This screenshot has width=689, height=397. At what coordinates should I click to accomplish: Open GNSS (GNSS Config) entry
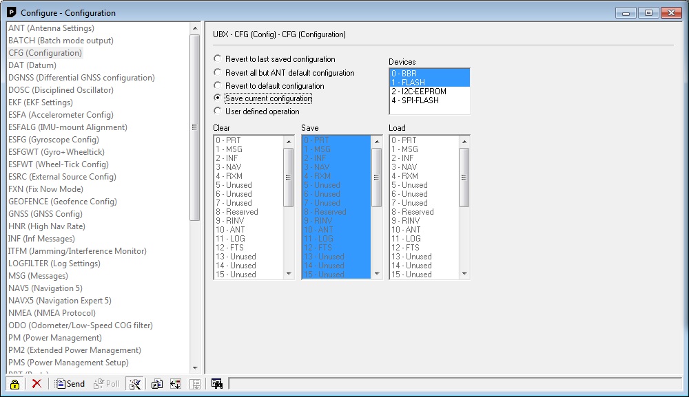45,214
